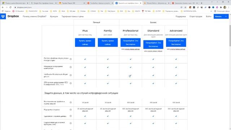Click info icon for Dropbox Rewind row
This screenshot has width=231, height=130.
point(71,110)
